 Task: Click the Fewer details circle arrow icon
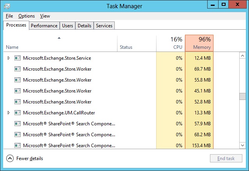[10, 159]
